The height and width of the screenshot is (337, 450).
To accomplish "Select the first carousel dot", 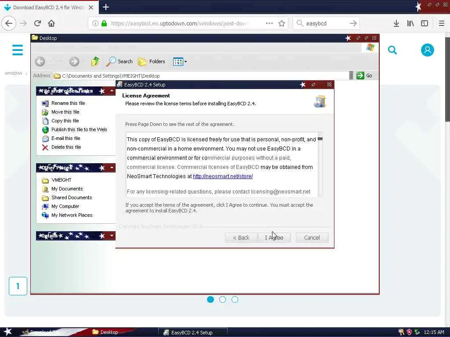I will click(210, 299).
